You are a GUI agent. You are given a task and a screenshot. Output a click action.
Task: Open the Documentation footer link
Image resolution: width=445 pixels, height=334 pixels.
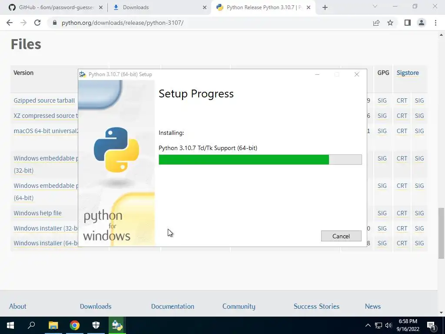coord(173,307)
